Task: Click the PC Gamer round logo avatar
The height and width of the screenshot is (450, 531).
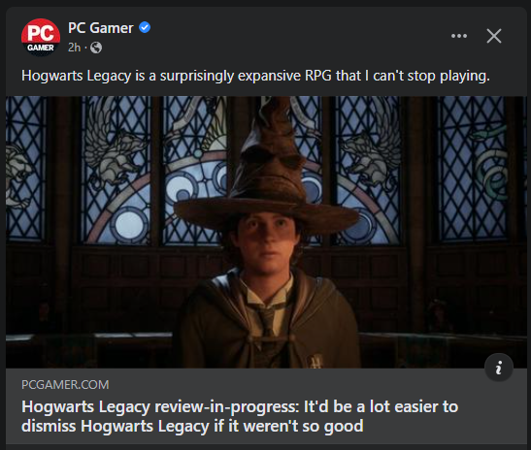Action: coord(41,37)
